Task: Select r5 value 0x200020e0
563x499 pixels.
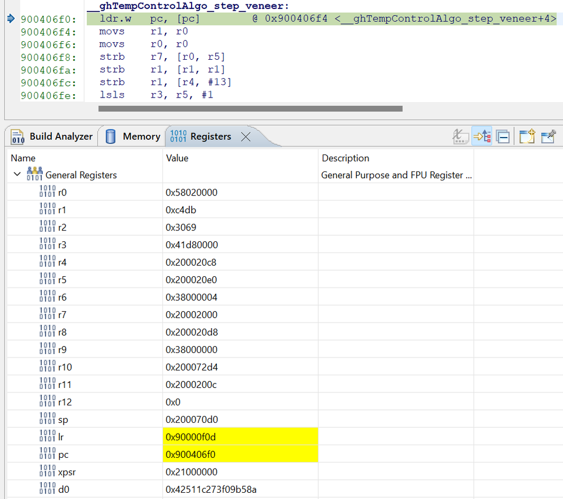Action: 191,280
